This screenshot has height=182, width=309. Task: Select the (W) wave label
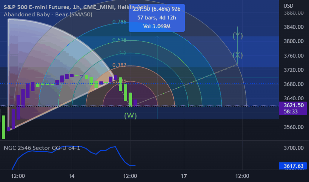coord(130,115)
